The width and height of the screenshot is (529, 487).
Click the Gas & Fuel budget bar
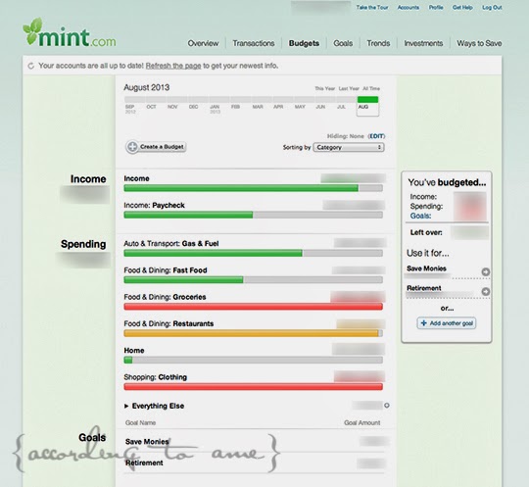coord(253,253)
